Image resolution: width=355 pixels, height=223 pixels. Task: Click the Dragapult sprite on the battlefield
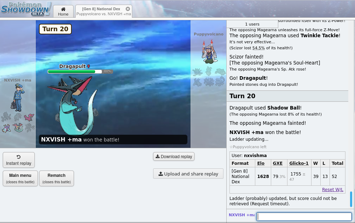click(x=72, y=106)
